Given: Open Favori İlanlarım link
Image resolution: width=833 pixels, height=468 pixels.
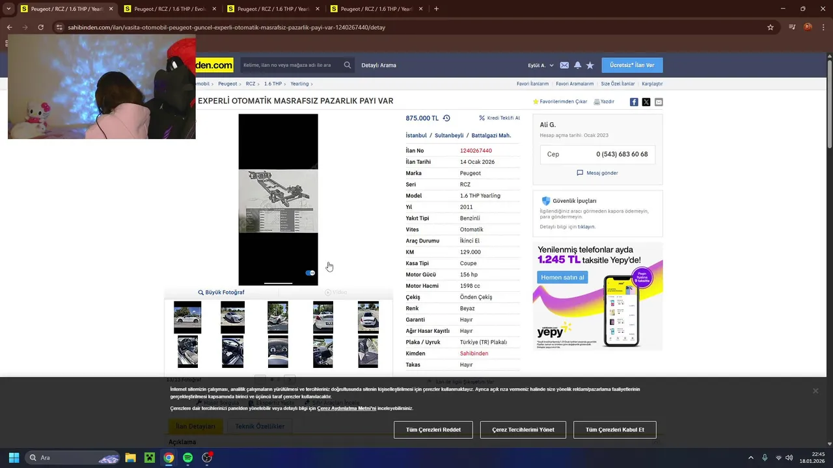Looking at the screenshot, I should [532, 84].
